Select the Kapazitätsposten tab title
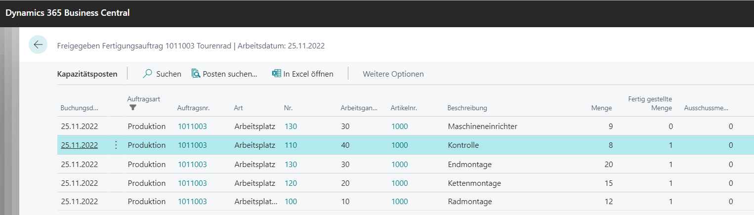 87,74
